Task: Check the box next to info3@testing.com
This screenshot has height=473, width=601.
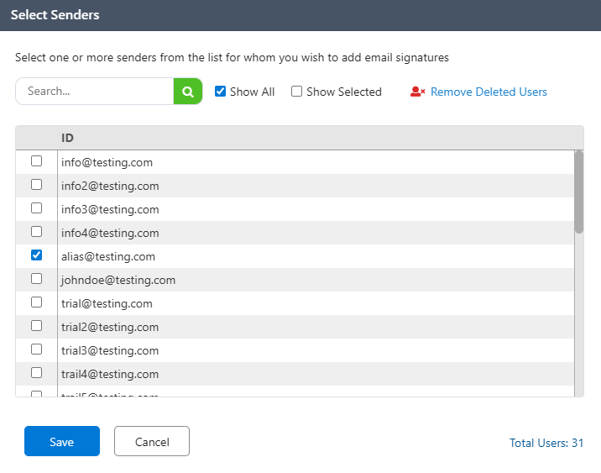Action: click(x=36, y=208)
